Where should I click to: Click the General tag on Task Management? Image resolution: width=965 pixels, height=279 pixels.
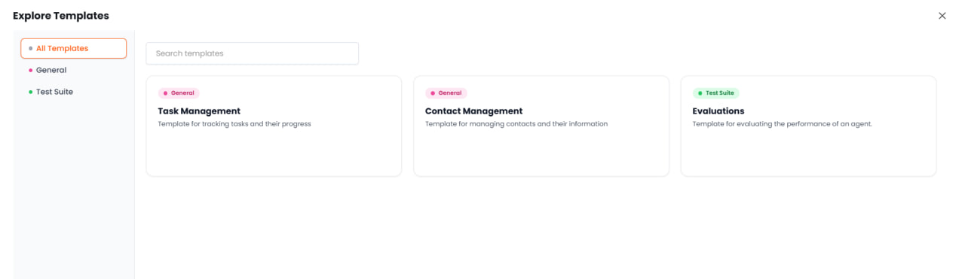pos(179,93)
